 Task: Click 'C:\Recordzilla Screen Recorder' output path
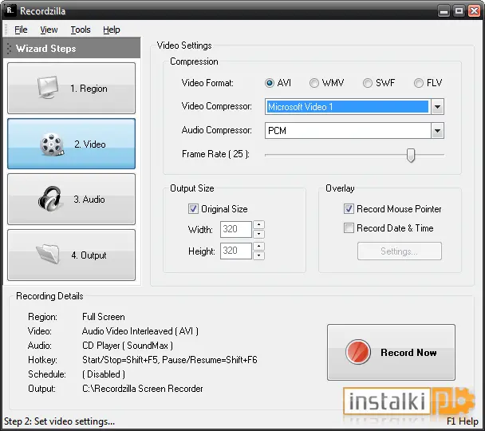(143, 389)
